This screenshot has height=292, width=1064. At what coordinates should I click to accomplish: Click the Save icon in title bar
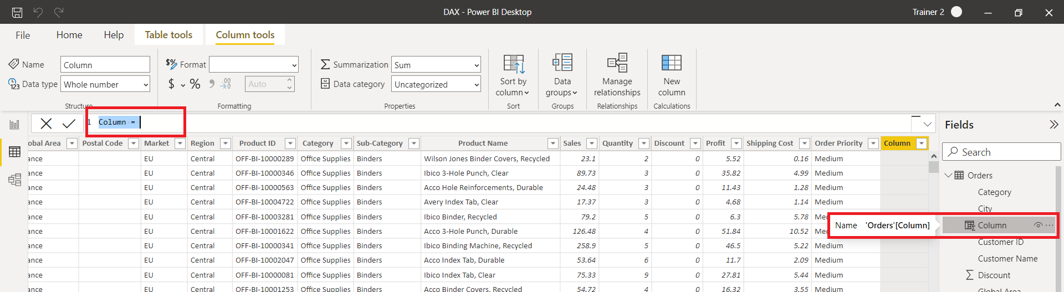point(17,12)
